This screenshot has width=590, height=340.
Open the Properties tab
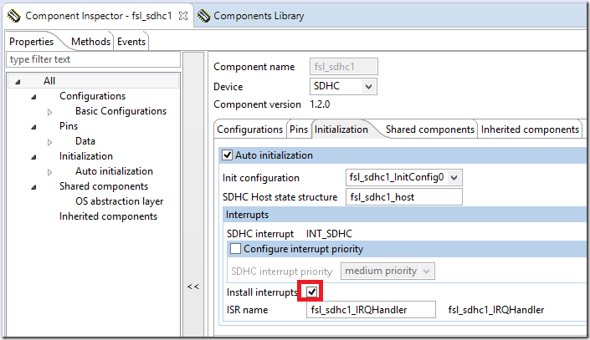coord(31,42)
